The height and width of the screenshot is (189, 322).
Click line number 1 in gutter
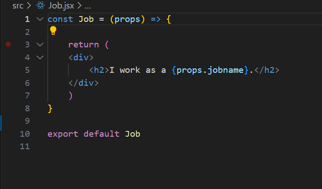[x=27, y=19]
